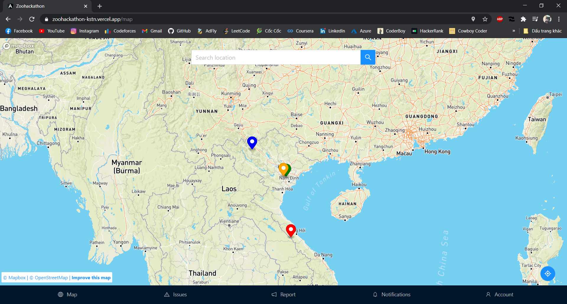Click the address bar URL
Image resolution: width=567 pixels, height=304 pixels.
point(92,19)
